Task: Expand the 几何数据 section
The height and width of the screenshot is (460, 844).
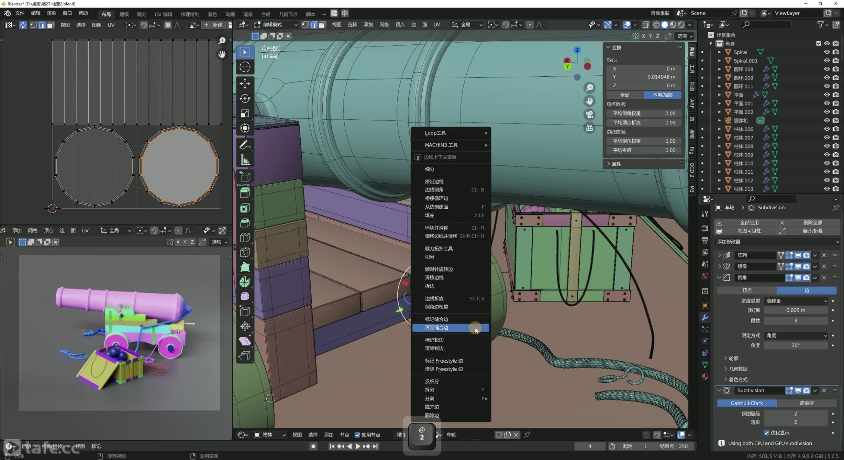Action: pyautogui.click(x=736, y=369)
